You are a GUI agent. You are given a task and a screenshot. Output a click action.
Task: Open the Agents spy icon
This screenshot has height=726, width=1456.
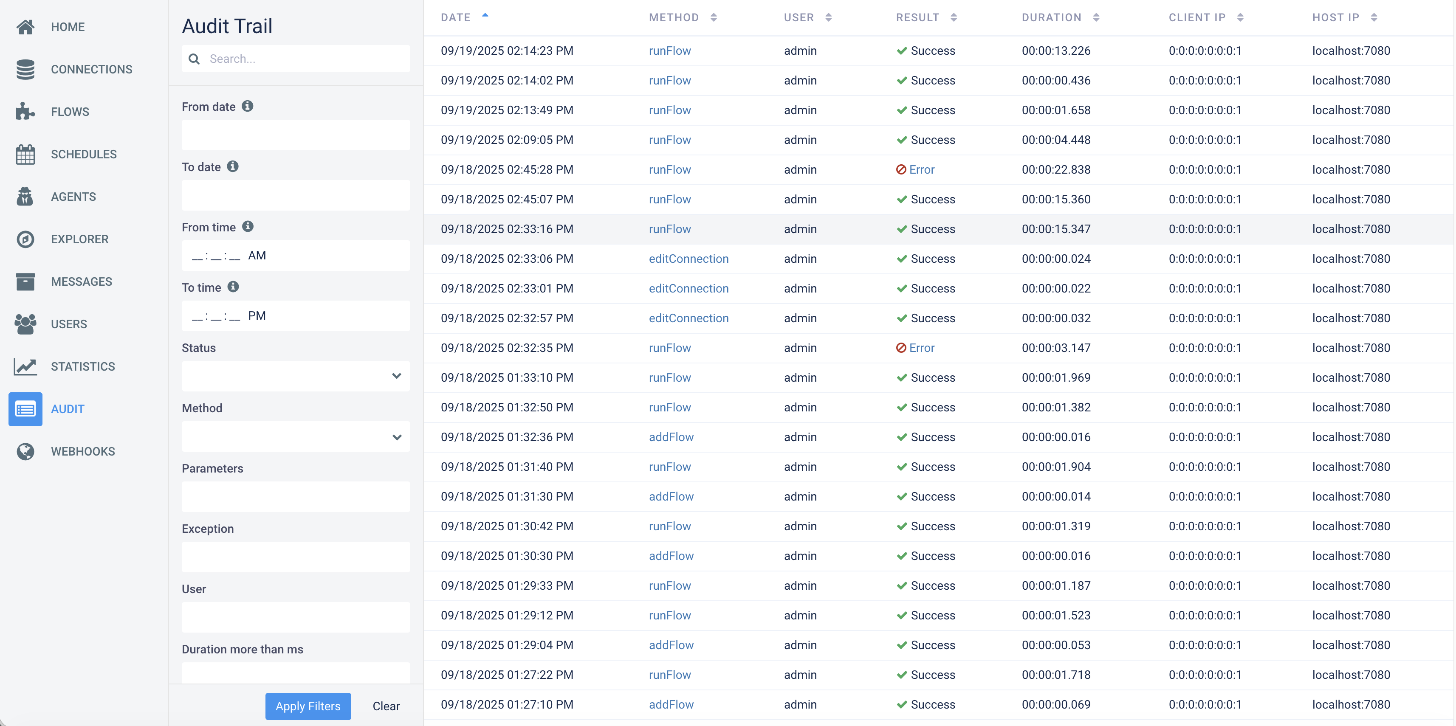point(25,196)
